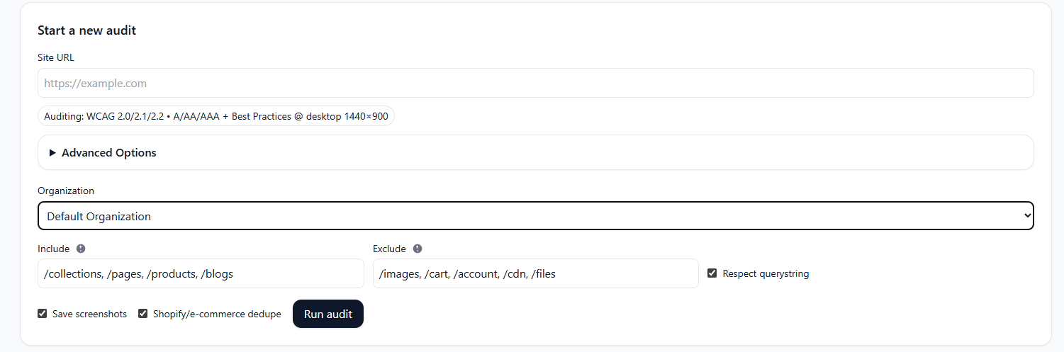Focus the Site URL input field
The width and height of the screenshot is (1064, 352).
[x=535, y=83]
